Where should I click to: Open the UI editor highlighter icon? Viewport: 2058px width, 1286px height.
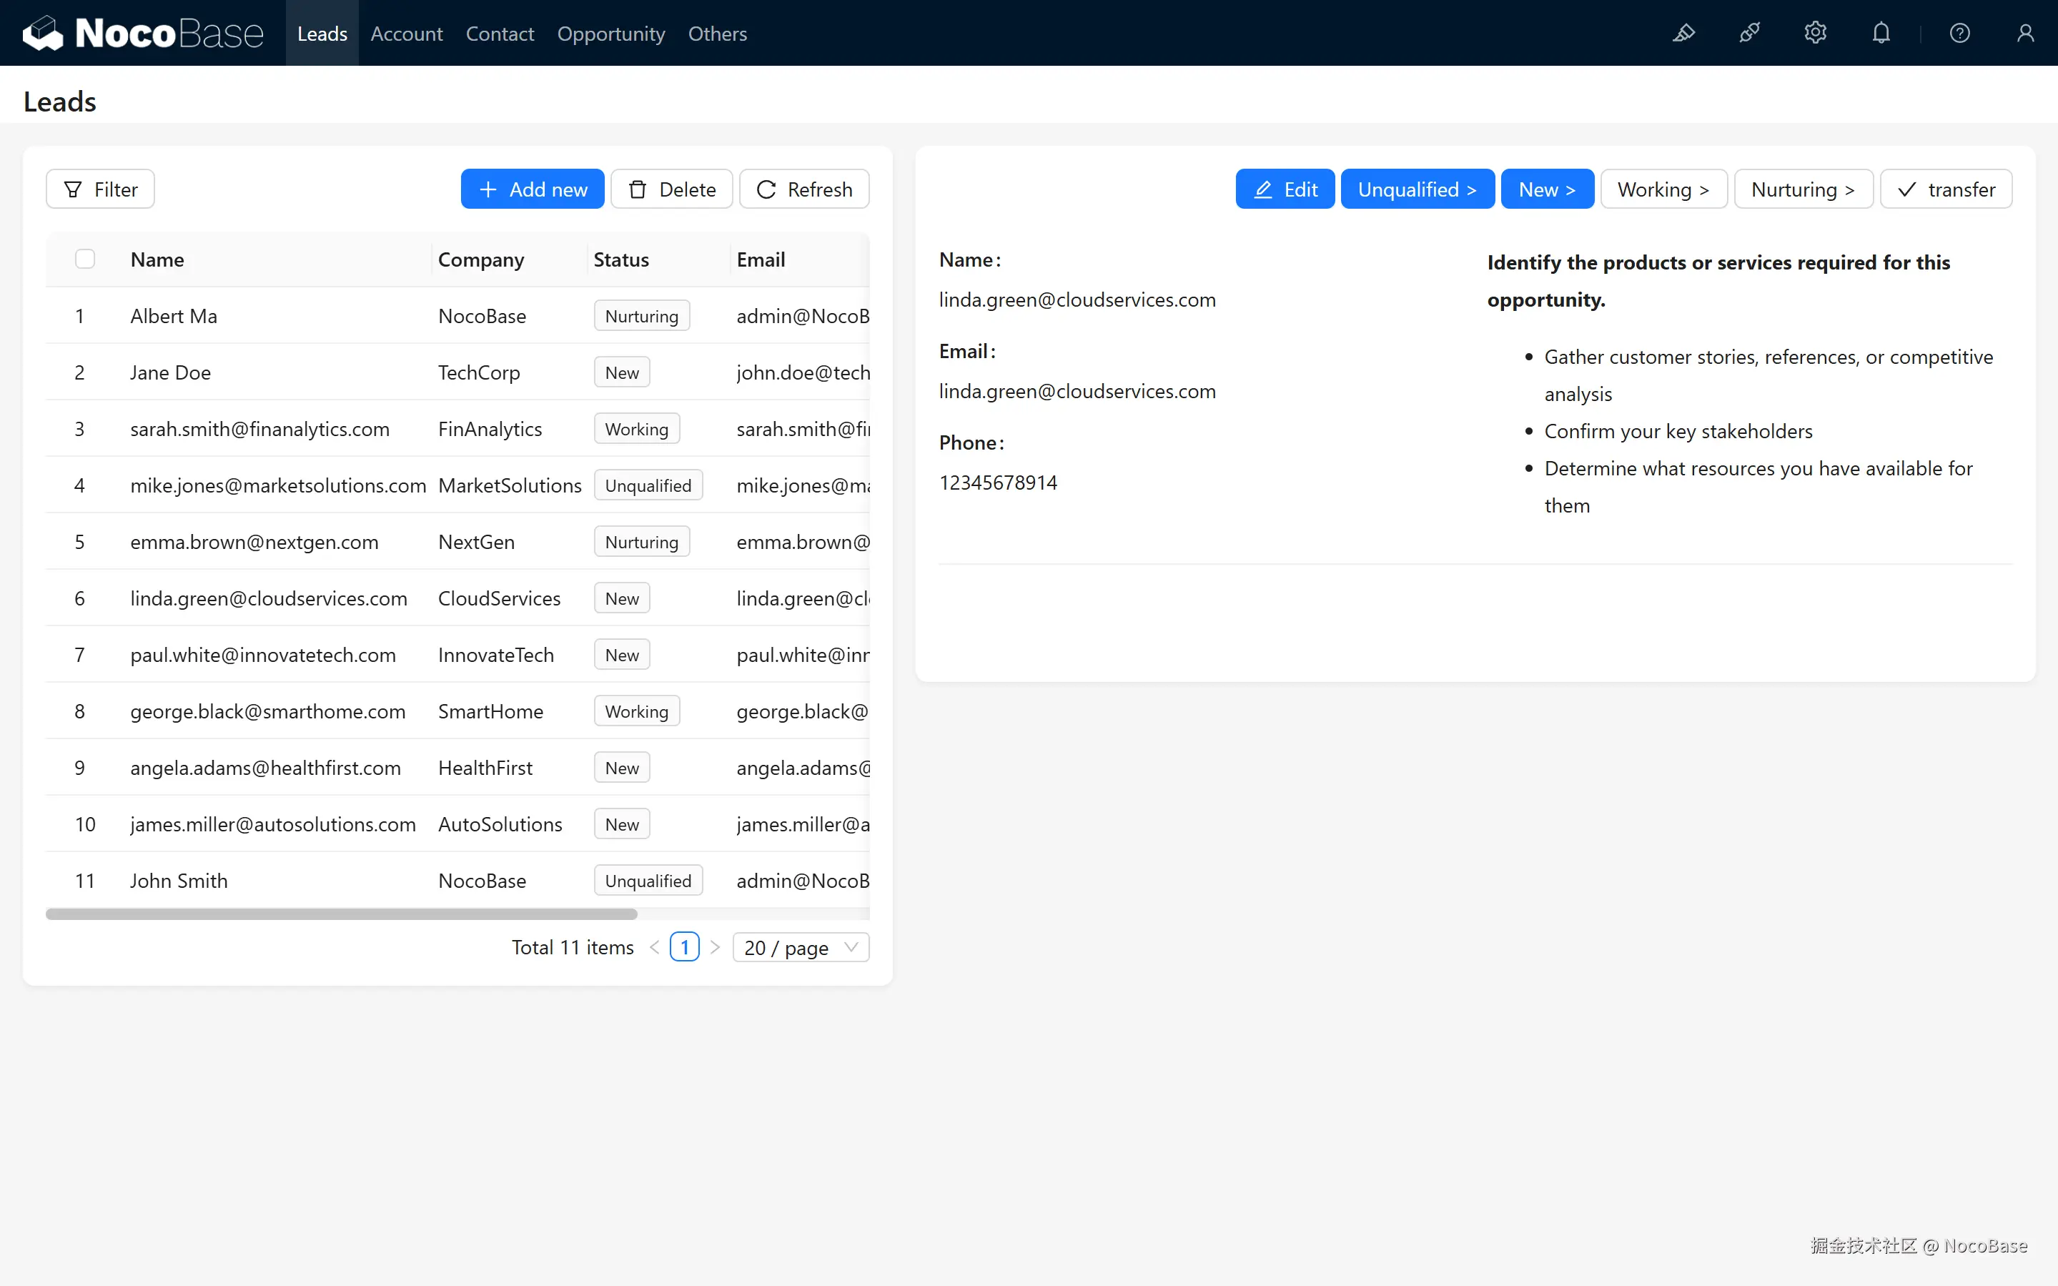point(1683,33)
